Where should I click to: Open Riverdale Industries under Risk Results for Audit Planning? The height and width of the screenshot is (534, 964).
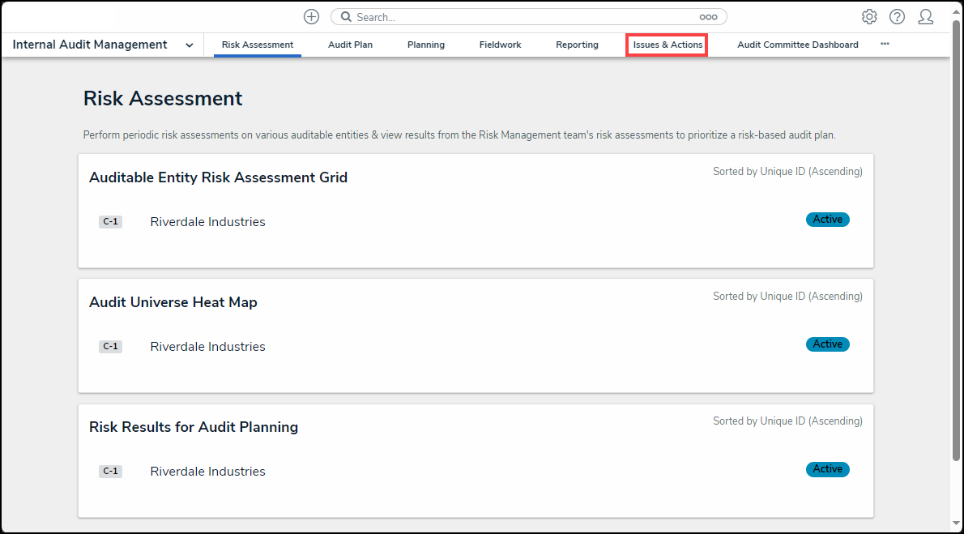coord(207,472)
